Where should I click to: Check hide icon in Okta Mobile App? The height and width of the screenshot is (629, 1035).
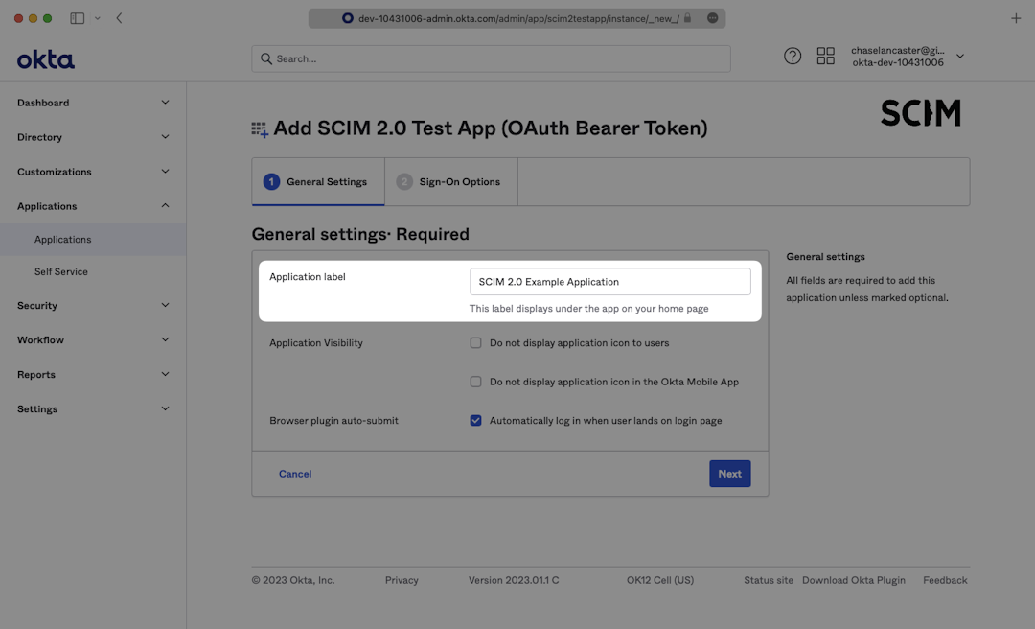475,382
